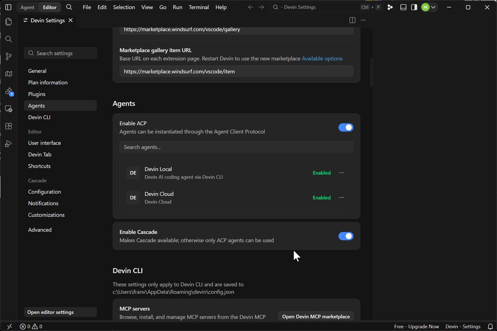Click the Devin Cloud DE avatar icon
This screenshot has width=497, height=331.
(133, 198)
